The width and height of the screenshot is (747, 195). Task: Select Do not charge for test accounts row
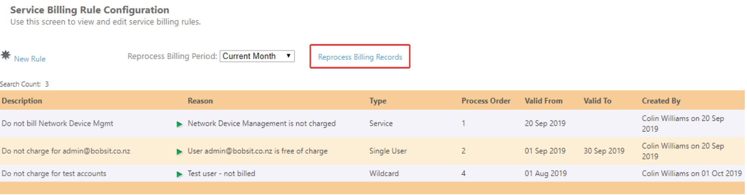pyautogui.click(x=54, y=174)
